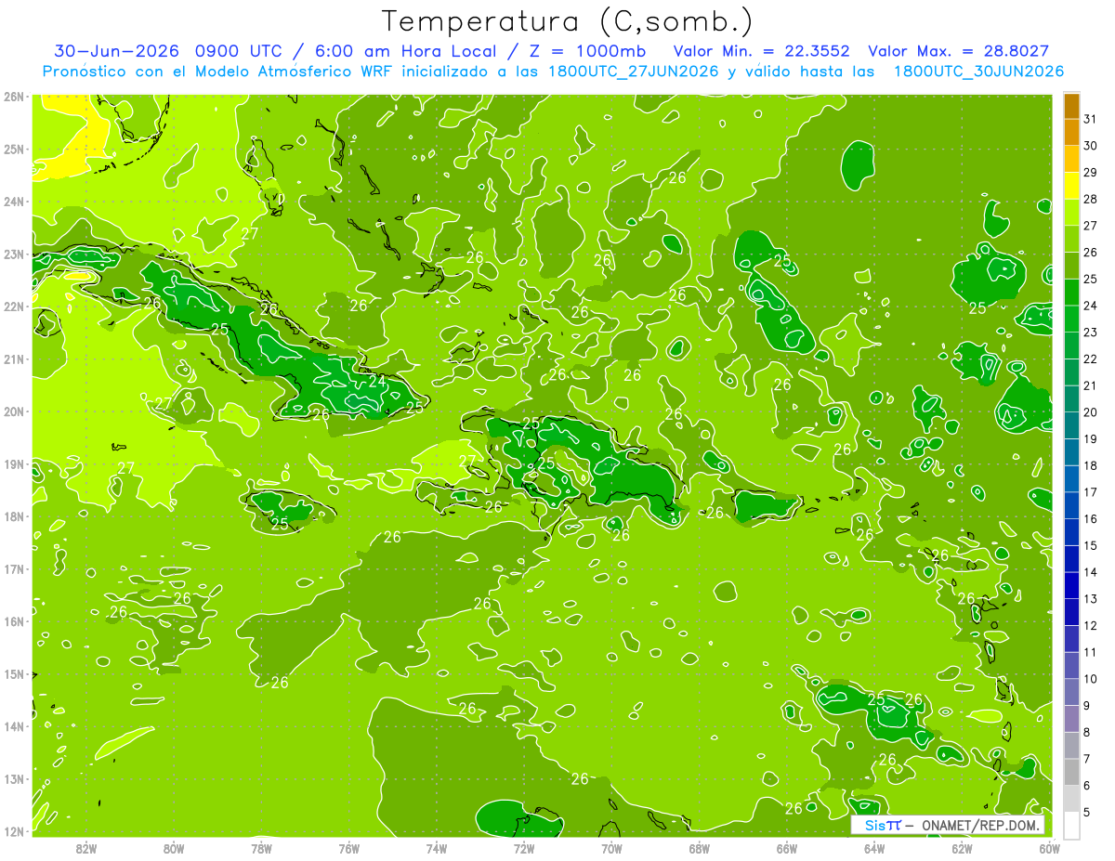Pick the brown colorbar segment above 31
Viewport: 1115px width, 861px height.
[x=1071, y=107]
